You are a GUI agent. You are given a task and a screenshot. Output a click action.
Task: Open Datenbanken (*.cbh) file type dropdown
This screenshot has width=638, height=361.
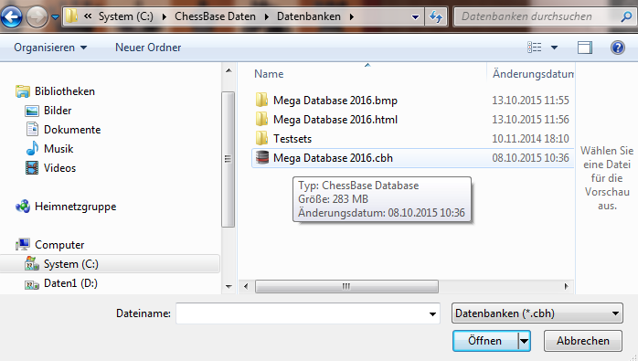(x=537, y=313)
